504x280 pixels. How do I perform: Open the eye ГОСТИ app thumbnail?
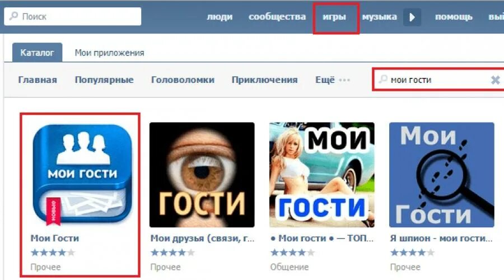(x=202, y=175)
